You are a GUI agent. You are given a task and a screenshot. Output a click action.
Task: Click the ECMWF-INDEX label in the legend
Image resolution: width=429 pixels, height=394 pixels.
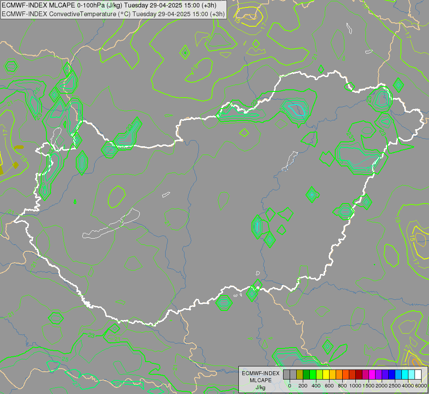click(261, 373)
